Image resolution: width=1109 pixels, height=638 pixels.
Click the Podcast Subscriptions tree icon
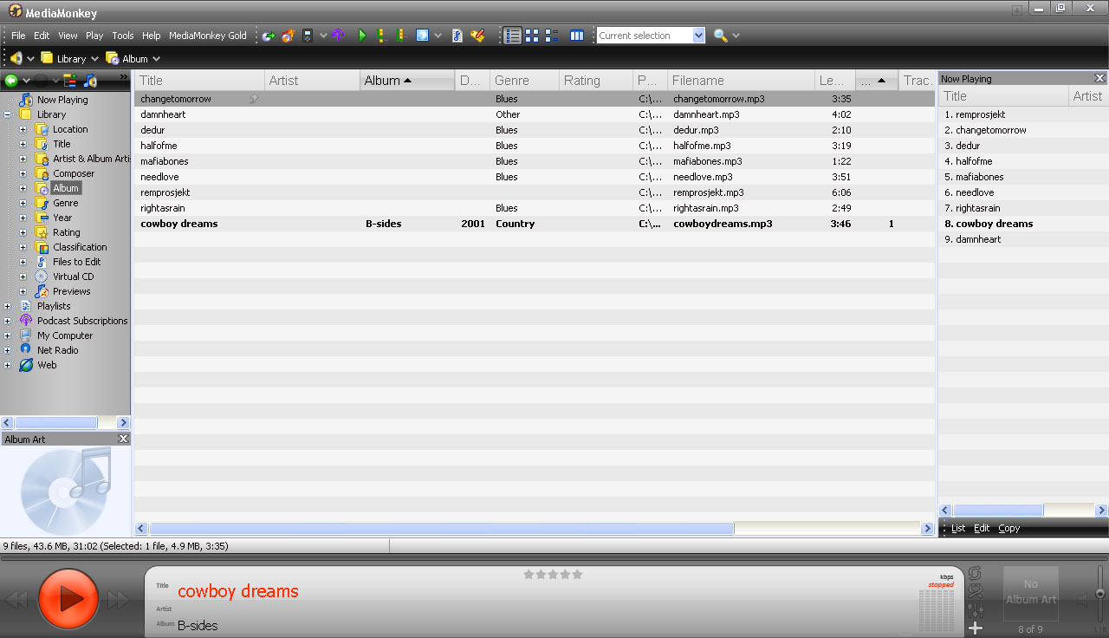point(26,321)
